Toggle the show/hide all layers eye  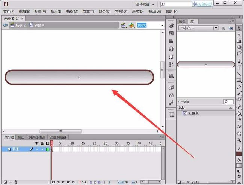(x=37, y=143)
